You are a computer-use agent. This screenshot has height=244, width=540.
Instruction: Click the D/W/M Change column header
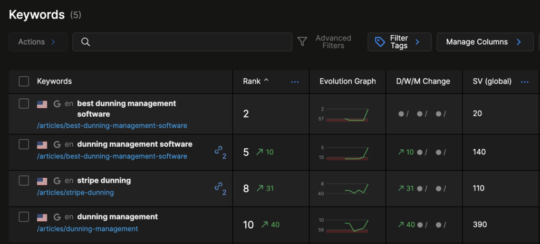[x=423, y=81]
